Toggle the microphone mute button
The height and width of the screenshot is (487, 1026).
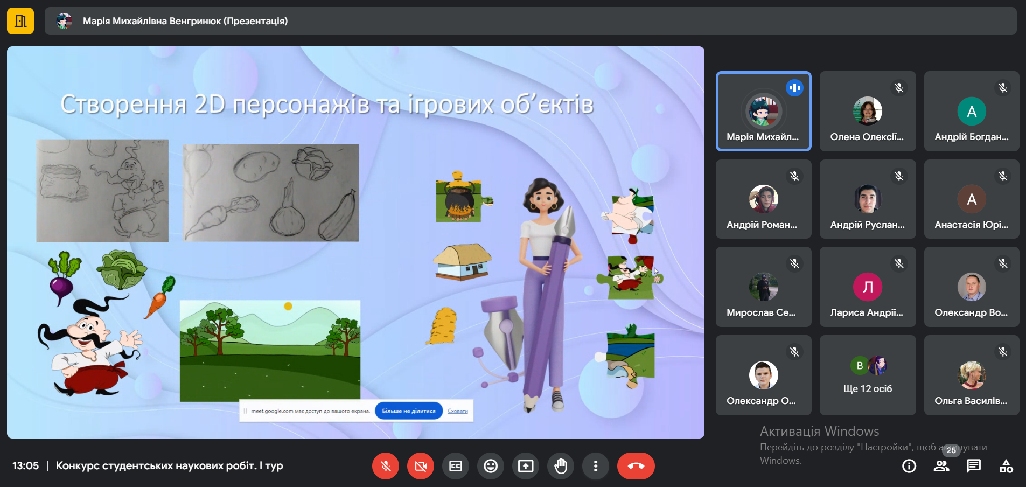[386, 466]
